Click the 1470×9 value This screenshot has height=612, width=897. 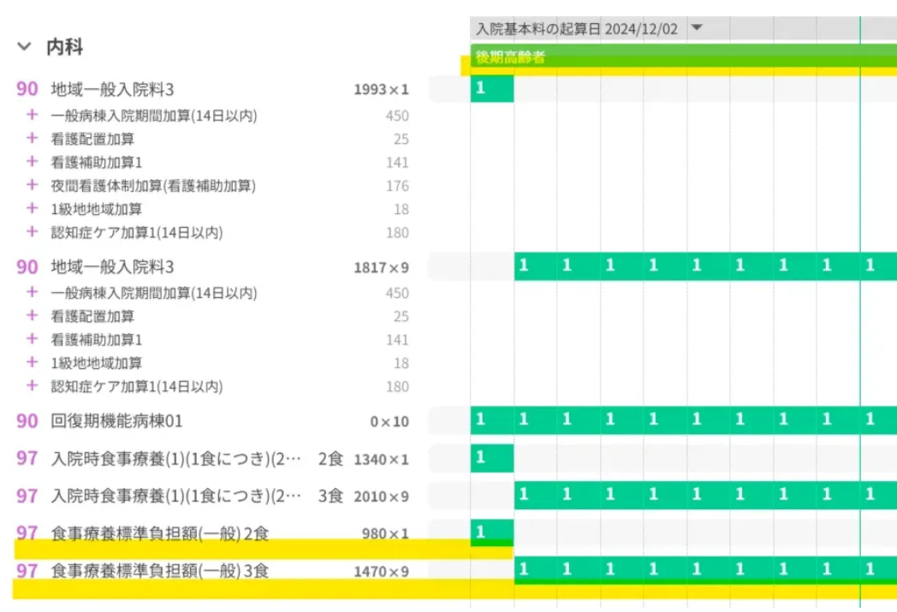click(381, 572)
